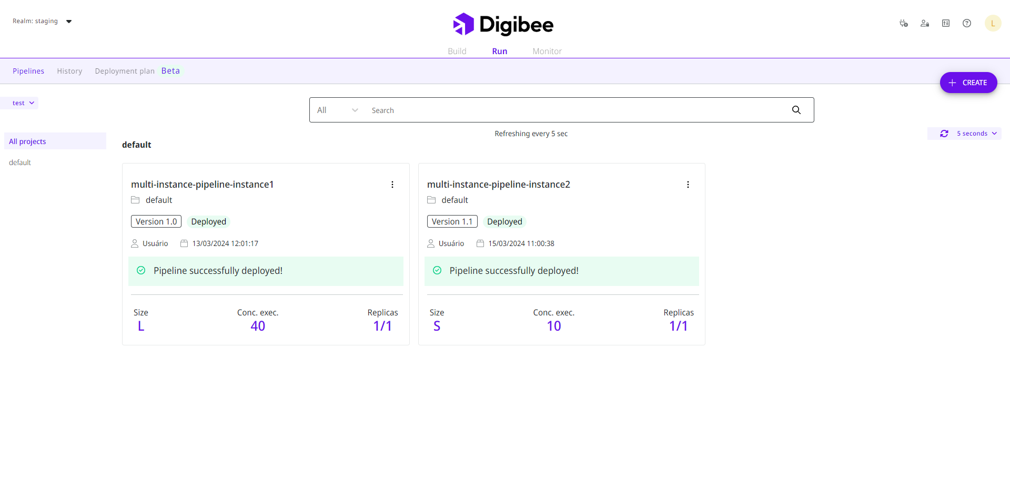Expand the All filter dropdown in search
The height and width of the screenshot is (501, 1010).
tap(337, 110)
